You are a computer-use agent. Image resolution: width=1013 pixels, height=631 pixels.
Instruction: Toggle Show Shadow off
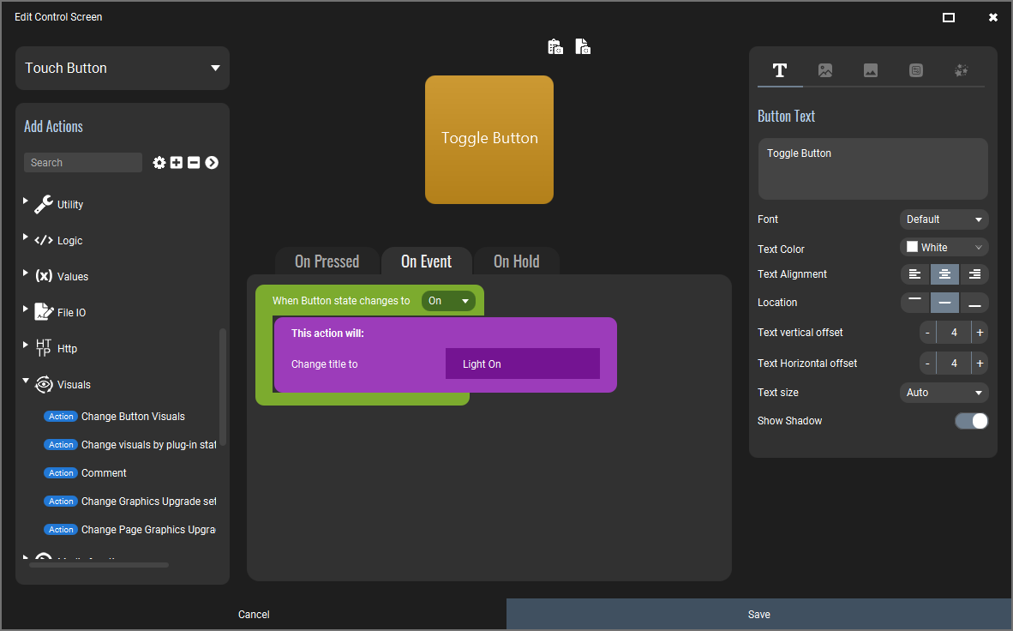(x=971, y=420)
